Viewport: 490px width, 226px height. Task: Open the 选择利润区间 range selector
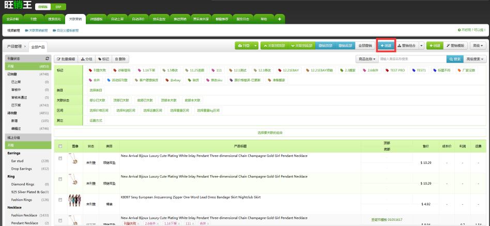[x=126, y=110]
